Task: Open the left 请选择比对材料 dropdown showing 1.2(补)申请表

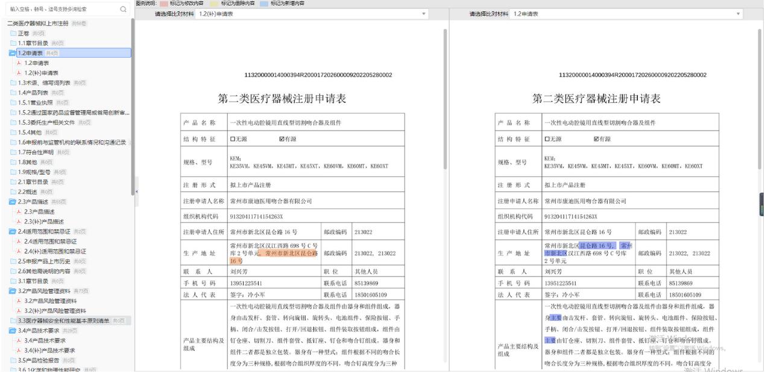Action: pos(311,14)
